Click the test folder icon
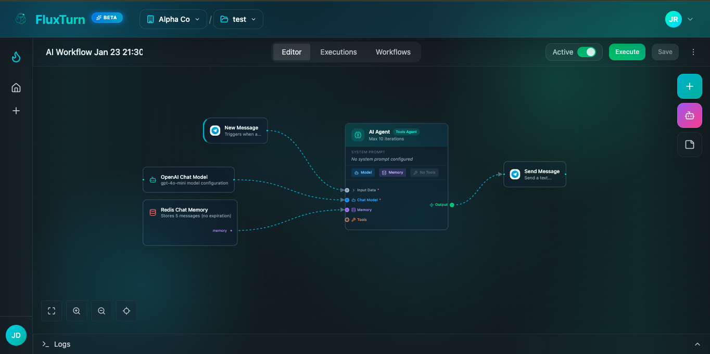 (224, 19)
